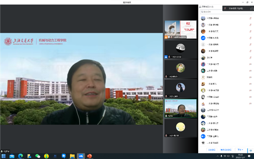The width and height of the screenshot is (254, 159).
Task: Select the speaker's video thumbnail in side strip
Action: 180,108
